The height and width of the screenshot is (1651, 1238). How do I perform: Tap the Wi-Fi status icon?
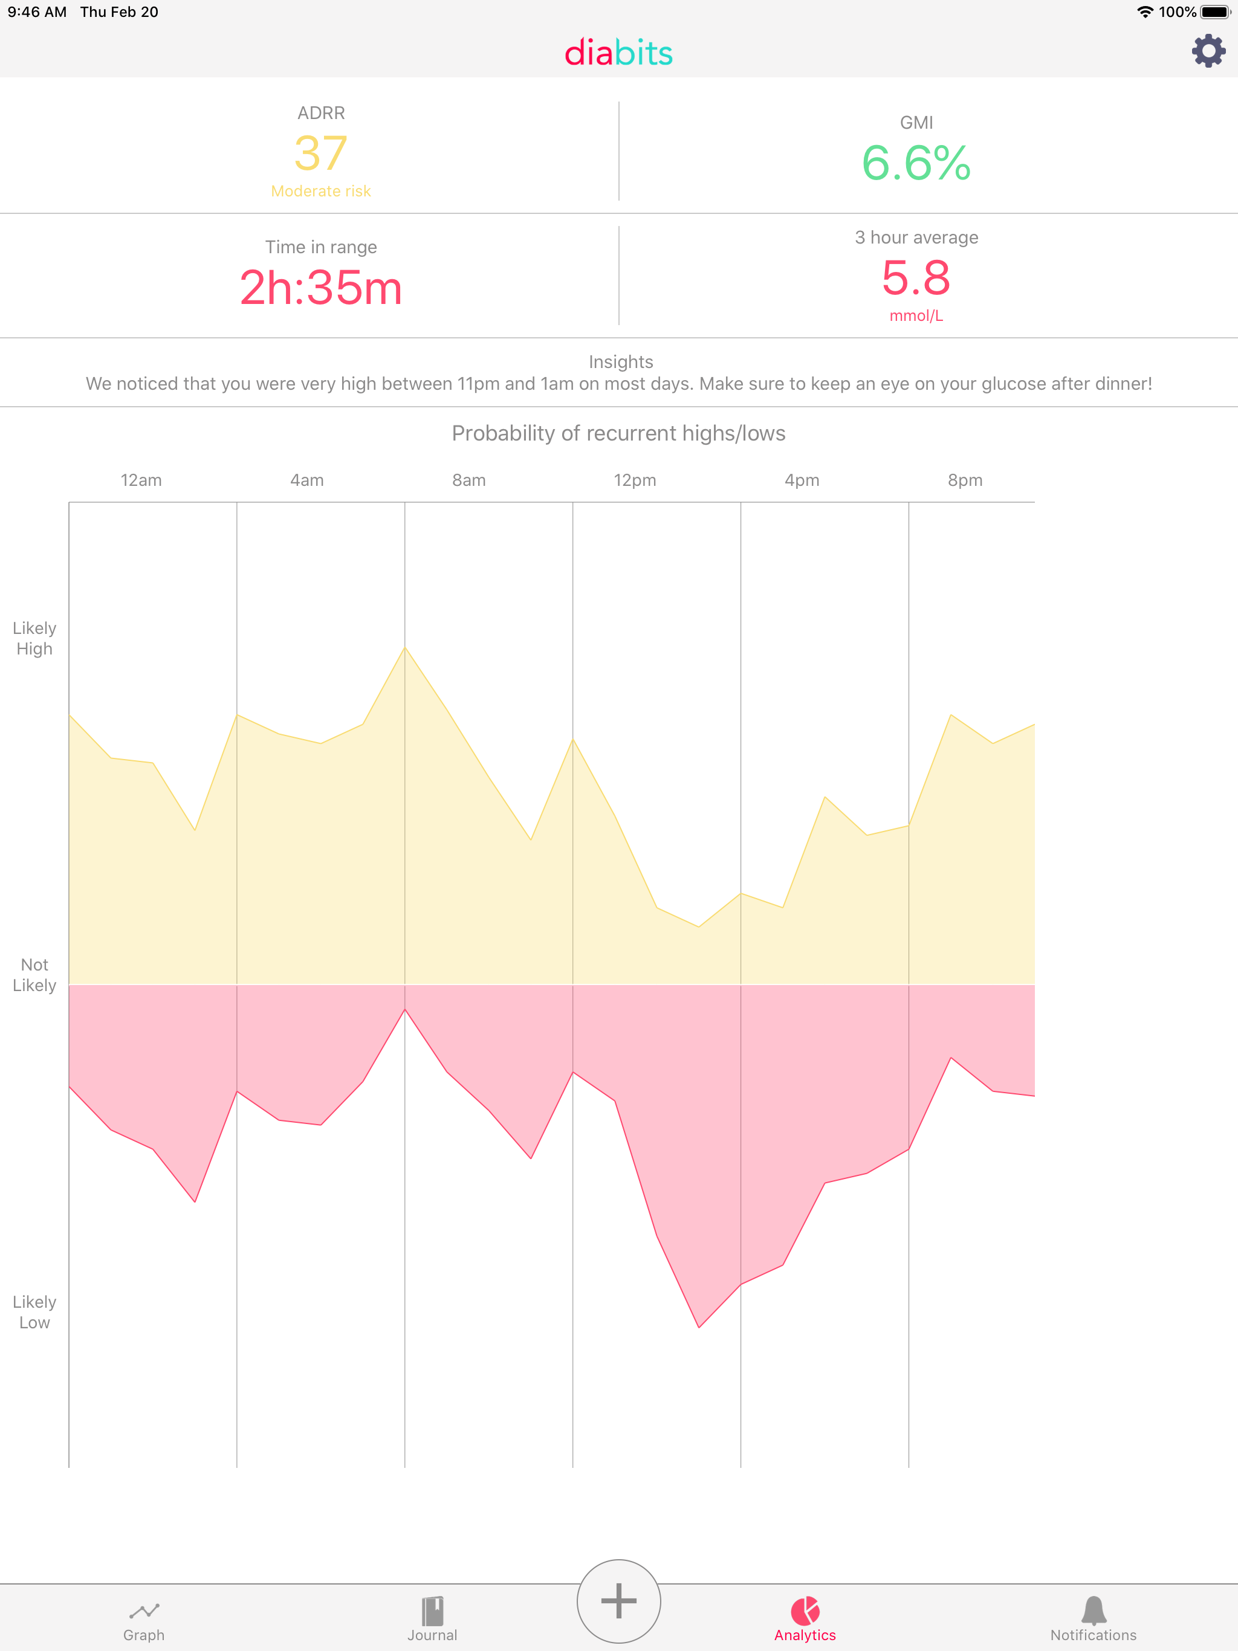pyautogui.click(x=1144, y=12)
